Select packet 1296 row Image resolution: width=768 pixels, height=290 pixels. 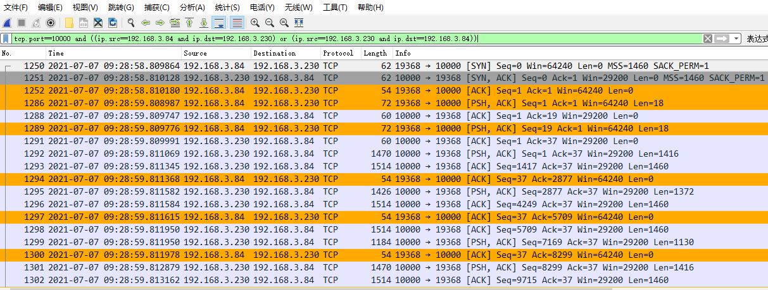click(384, 205)
